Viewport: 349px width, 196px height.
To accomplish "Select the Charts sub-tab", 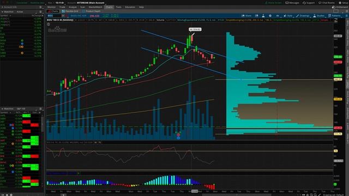I will pos(53,11).
